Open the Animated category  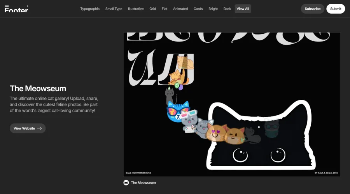(x=180, y=9)
